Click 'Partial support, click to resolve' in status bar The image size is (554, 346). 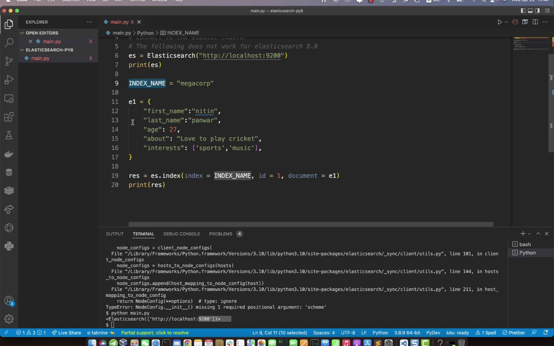pyautogui.click(x=155, y=332)
